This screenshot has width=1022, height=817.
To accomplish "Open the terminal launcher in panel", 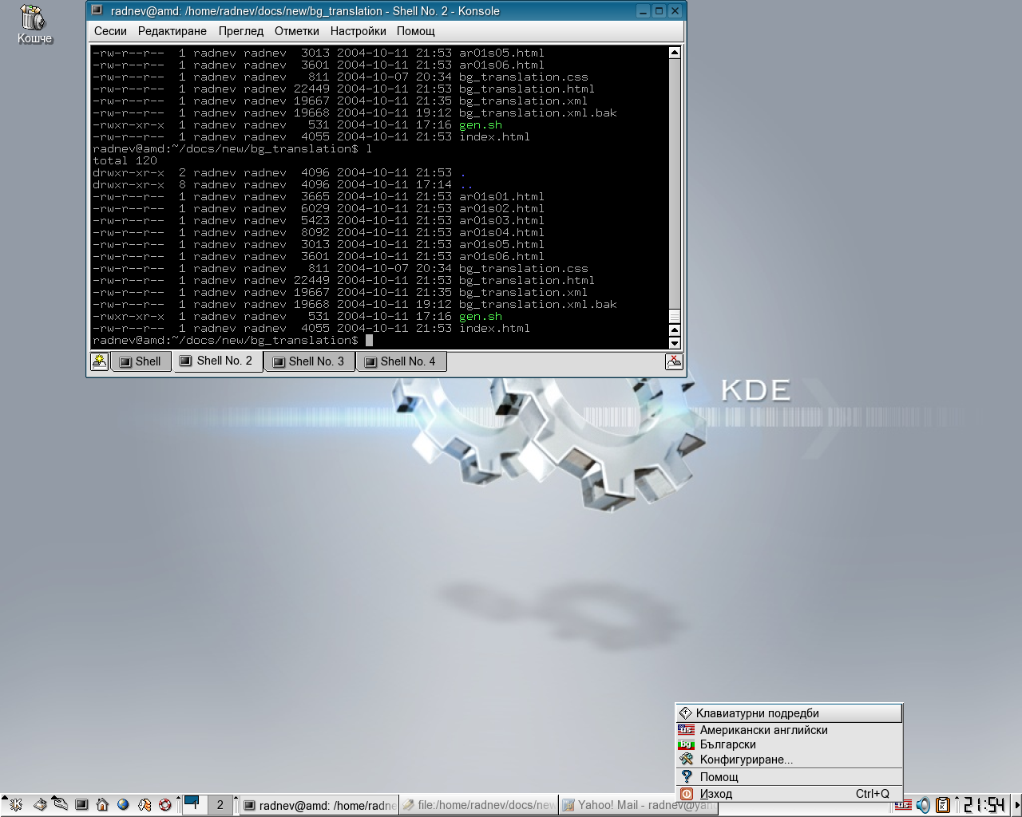I will pos(81,805).
